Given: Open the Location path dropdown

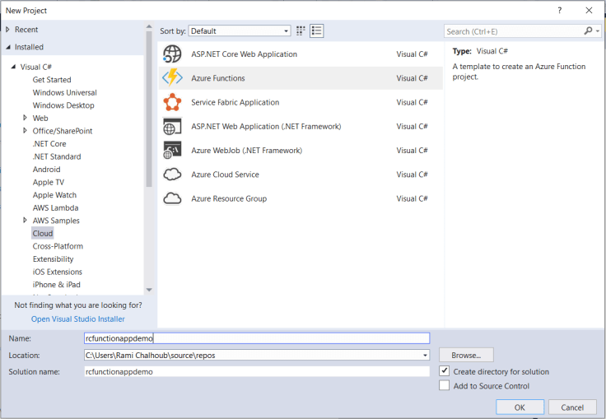Looking at the screenshot, I should [425, 355].
